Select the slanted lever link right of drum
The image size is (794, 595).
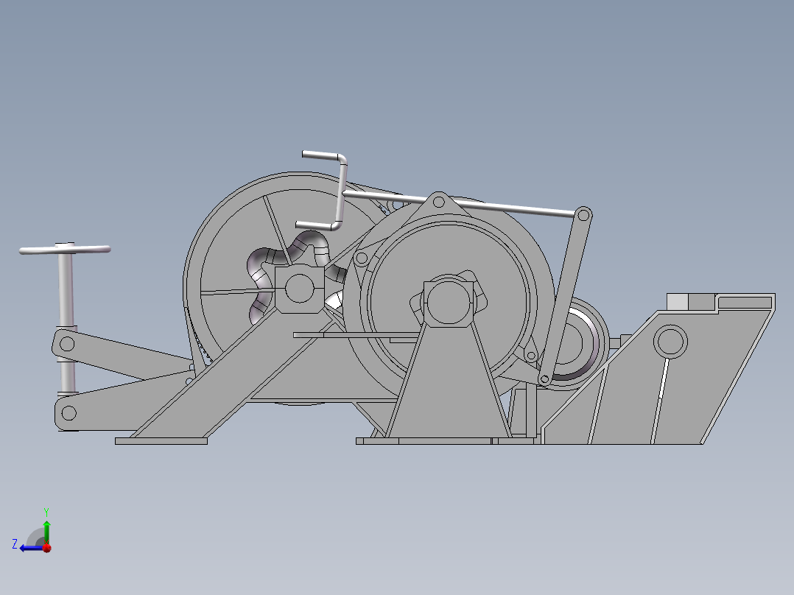563,296
